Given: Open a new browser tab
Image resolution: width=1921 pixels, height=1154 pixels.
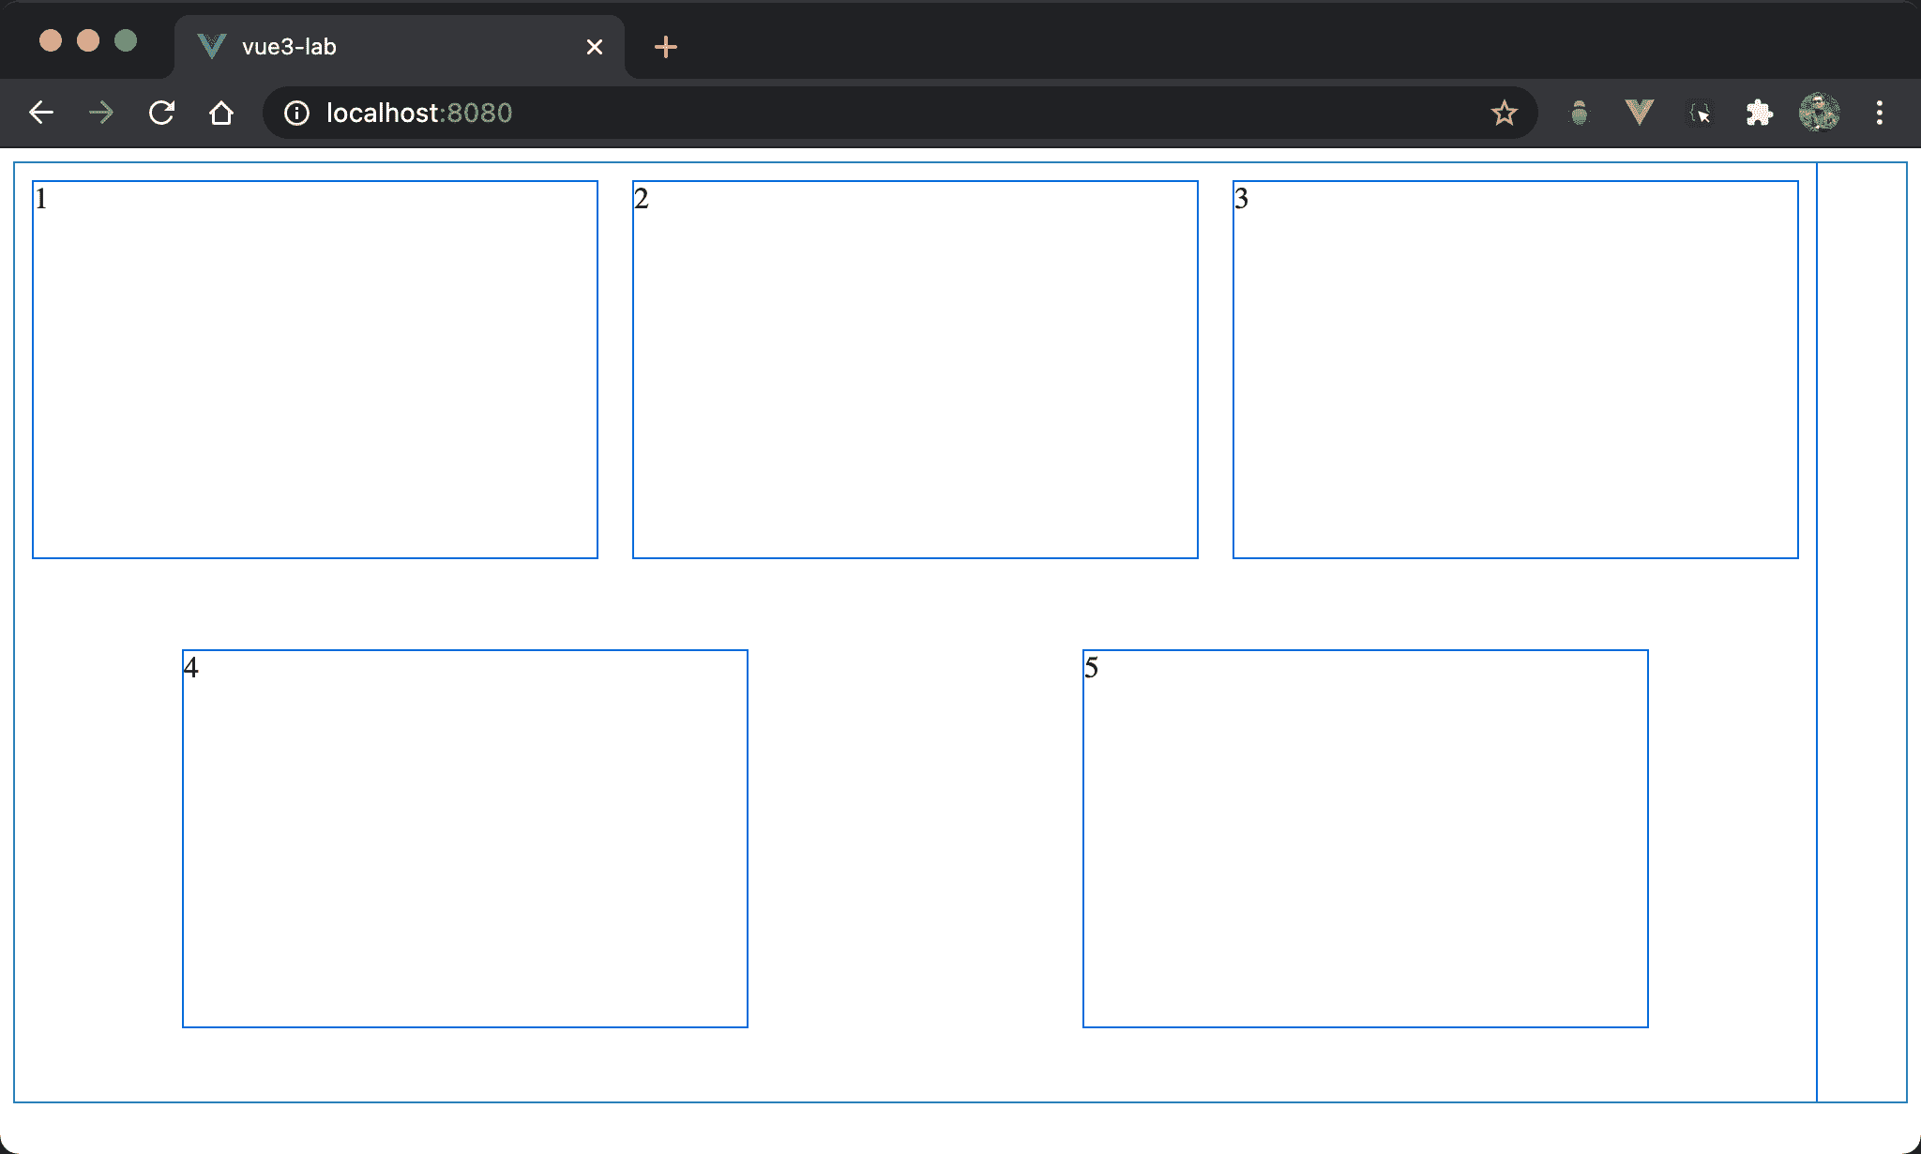Looking at the screenshot, I should [x=665, y=47].
